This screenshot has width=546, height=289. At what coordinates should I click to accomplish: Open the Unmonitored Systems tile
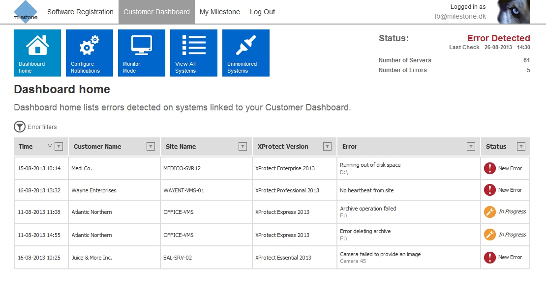coord(246,53)
